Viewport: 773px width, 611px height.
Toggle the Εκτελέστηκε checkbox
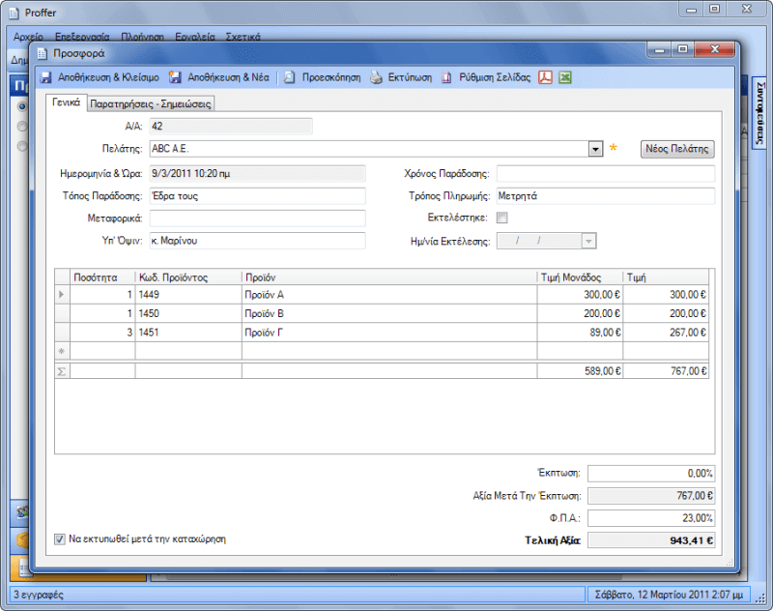click(501, 218)
